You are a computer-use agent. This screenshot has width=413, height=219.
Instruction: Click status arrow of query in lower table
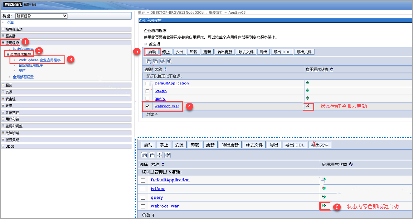[x=324, y=197]
